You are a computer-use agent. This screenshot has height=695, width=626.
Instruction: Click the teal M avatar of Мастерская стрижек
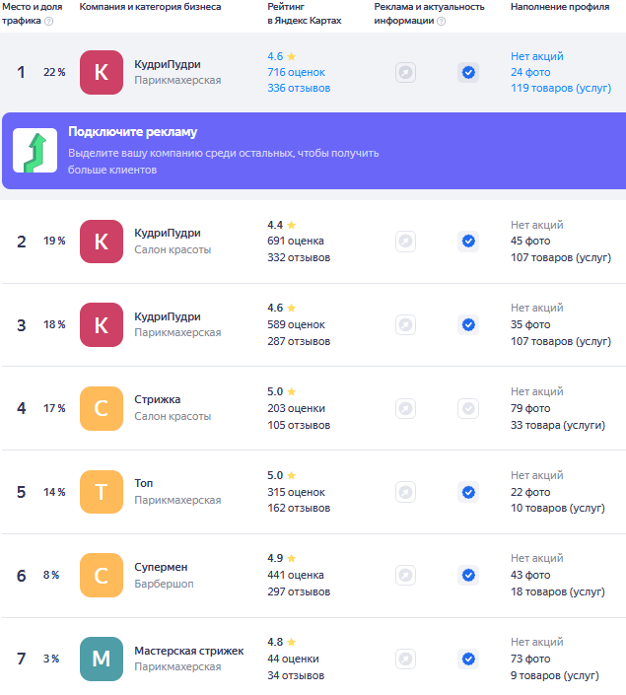tap(102, 660)
